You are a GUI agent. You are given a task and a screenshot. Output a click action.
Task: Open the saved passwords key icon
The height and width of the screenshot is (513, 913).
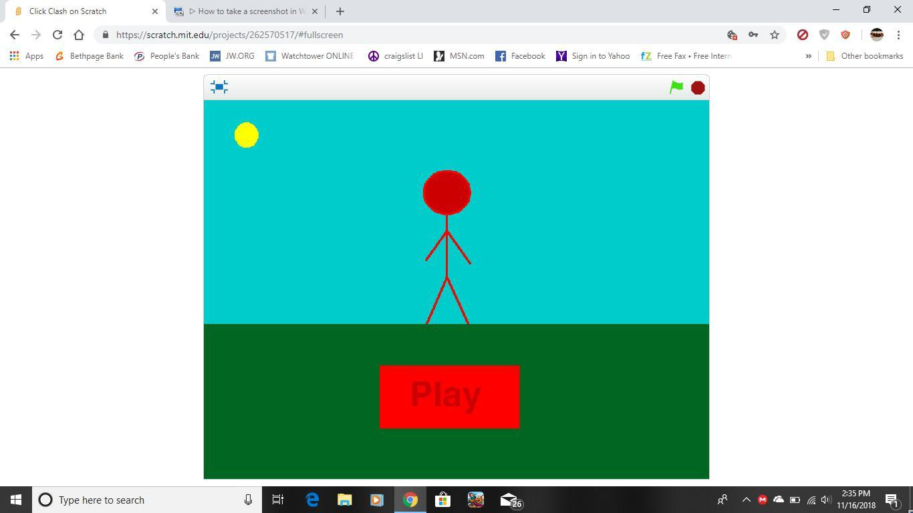753,35
